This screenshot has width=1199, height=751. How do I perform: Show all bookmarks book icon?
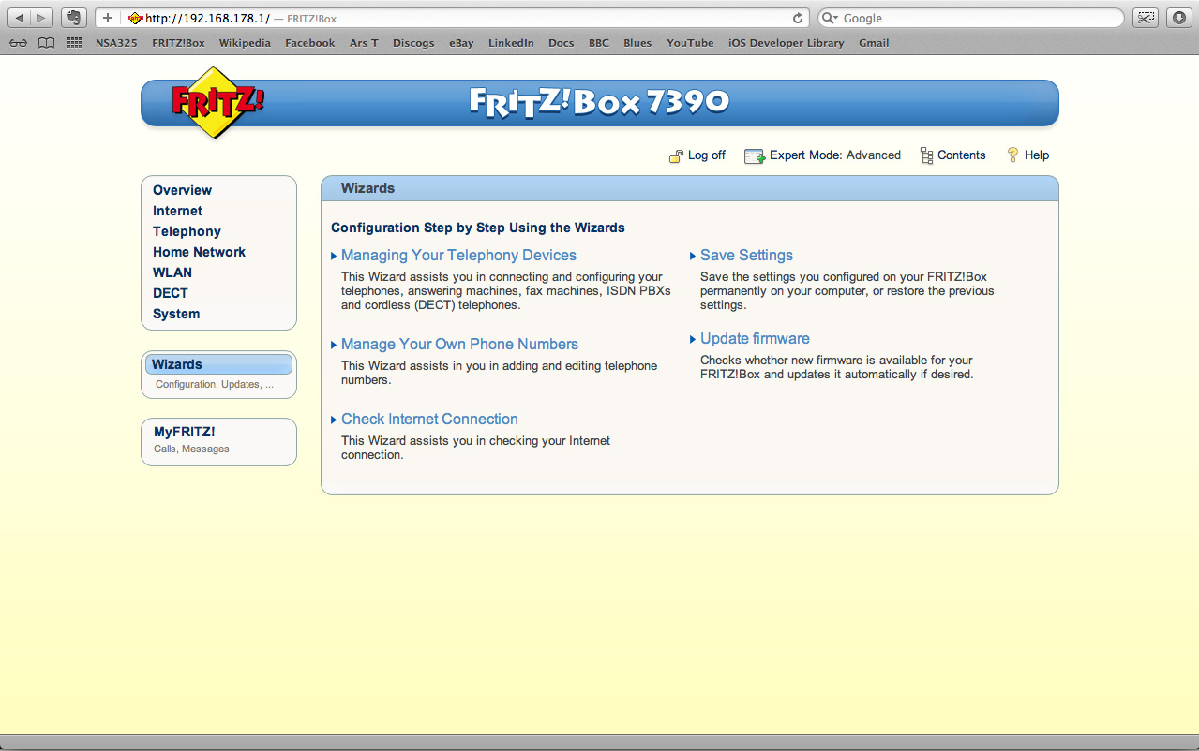46,43
